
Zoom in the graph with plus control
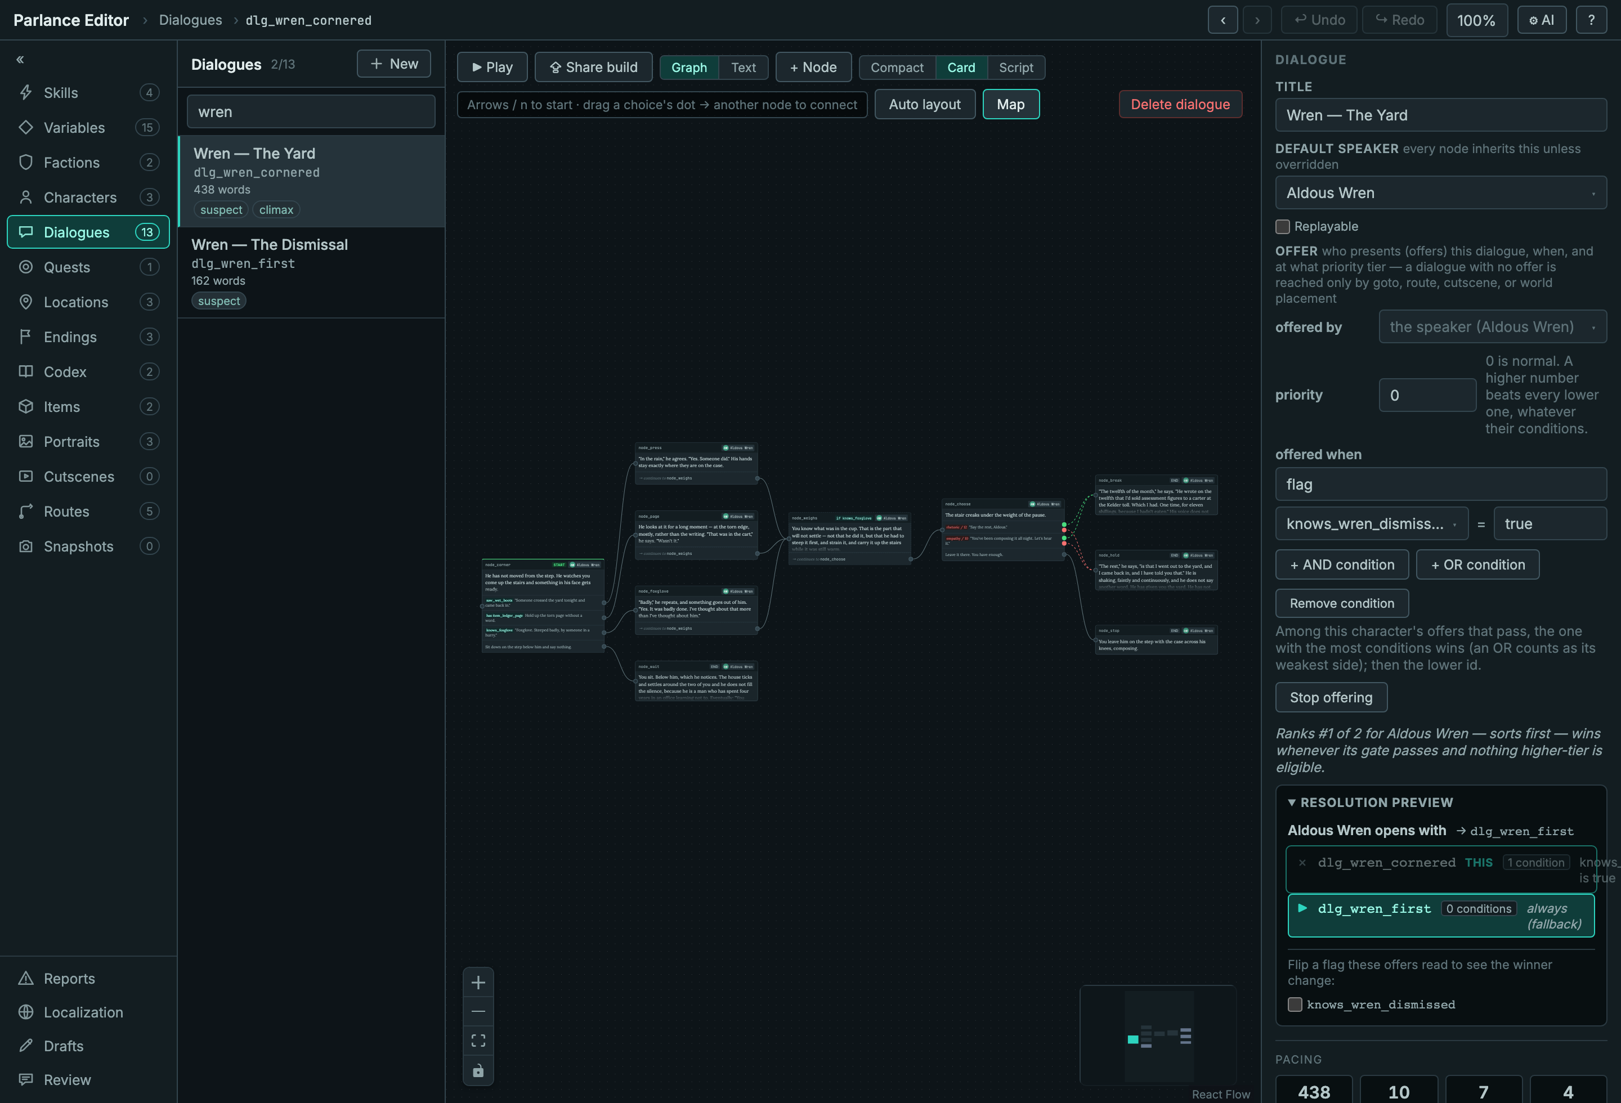(x=478, y=983)
